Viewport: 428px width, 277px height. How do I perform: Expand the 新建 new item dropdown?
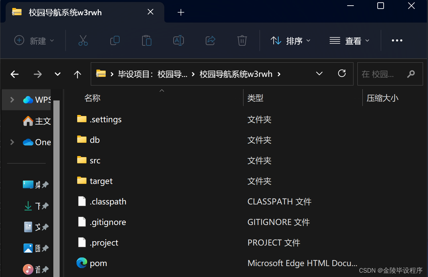(34, 40)
